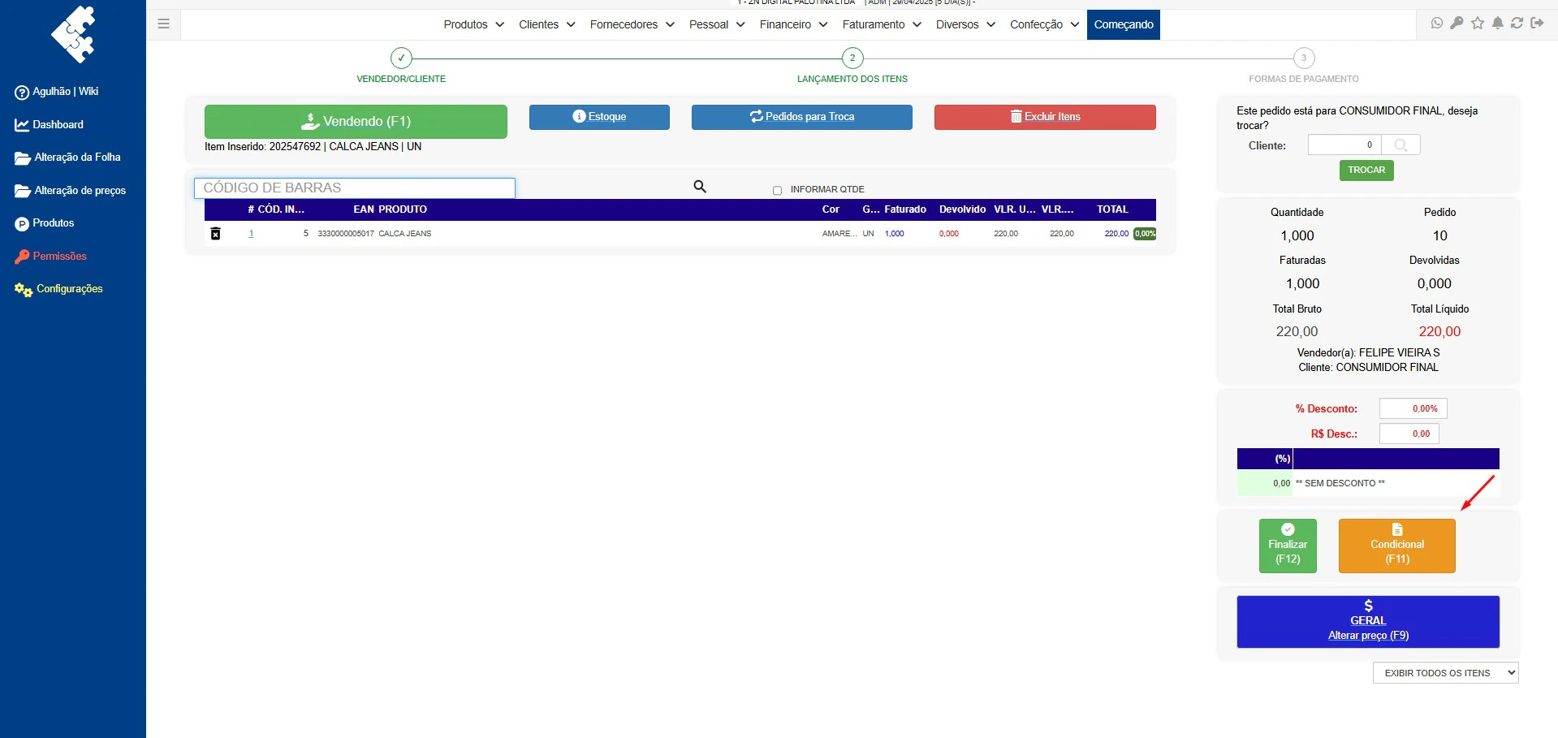Expand the Financeiro menu
1558x738 pixels.
[x=793, y=24]
